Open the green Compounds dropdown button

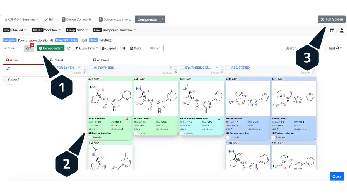click(x=51, y=48)
